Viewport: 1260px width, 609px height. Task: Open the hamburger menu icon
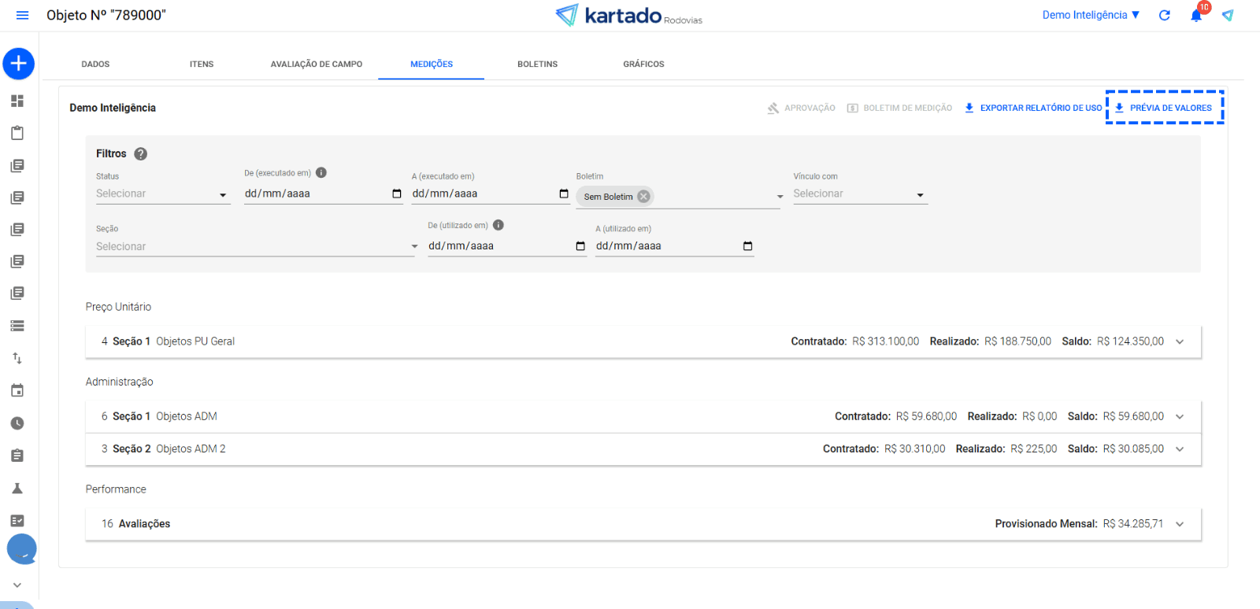point(22,16)
